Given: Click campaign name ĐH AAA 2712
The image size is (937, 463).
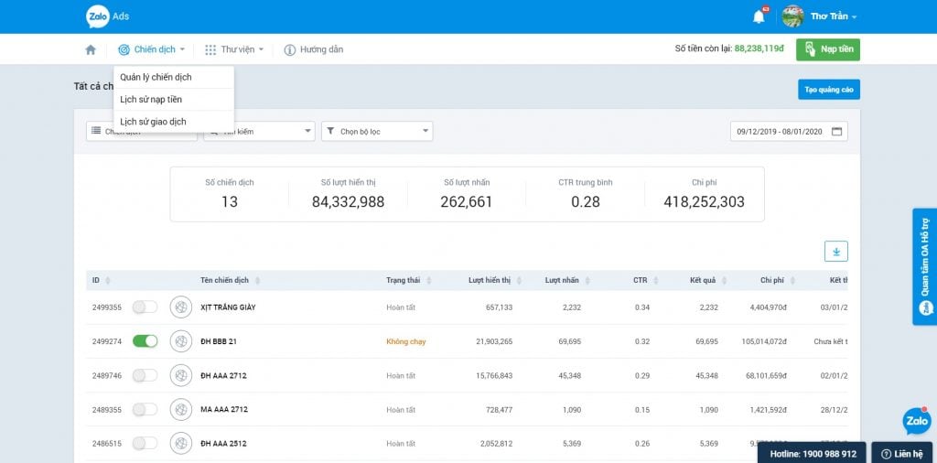Looking at the screenshot, I should [x=223, y=376].
